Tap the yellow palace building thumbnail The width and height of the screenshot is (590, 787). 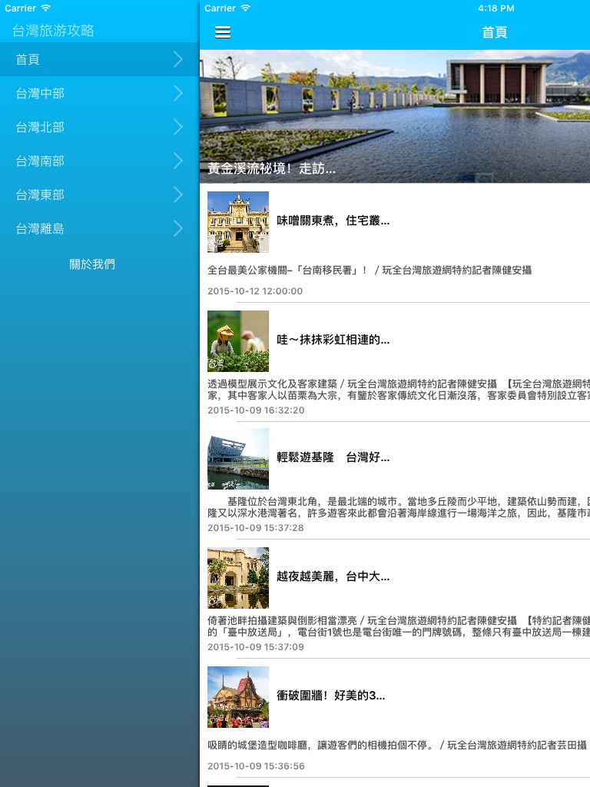point(238,222)
